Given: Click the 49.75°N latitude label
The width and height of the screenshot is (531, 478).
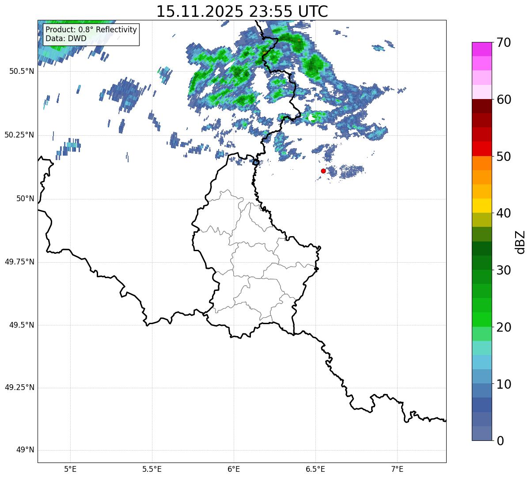Looking at the screenshot, I should pyautogui.click(x=19, y=262).
